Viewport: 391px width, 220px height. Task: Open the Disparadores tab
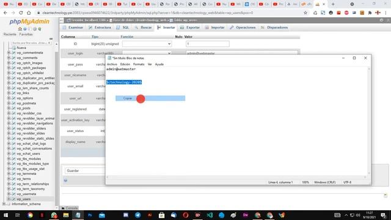coord(274,28)
